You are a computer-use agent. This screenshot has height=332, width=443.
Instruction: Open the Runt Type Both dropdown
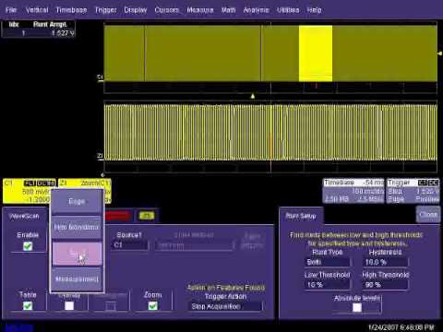[x=328, y=262]
